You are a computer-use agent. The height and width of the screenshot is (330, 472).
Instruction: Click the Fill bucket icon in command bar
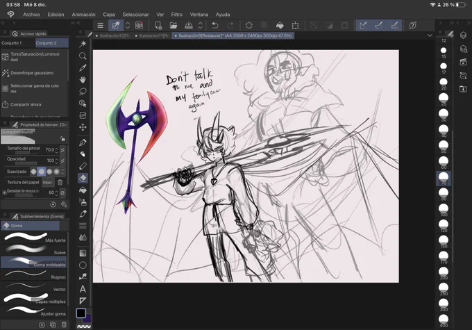pos(280,26)
